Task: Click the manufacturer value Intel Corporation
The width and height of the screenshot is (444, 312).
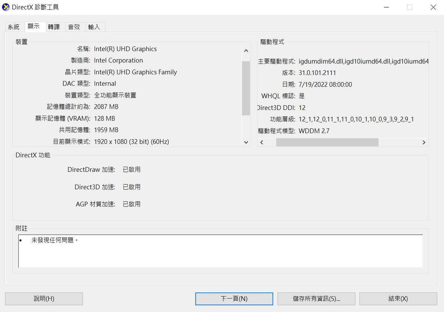Action: point(118,60)
